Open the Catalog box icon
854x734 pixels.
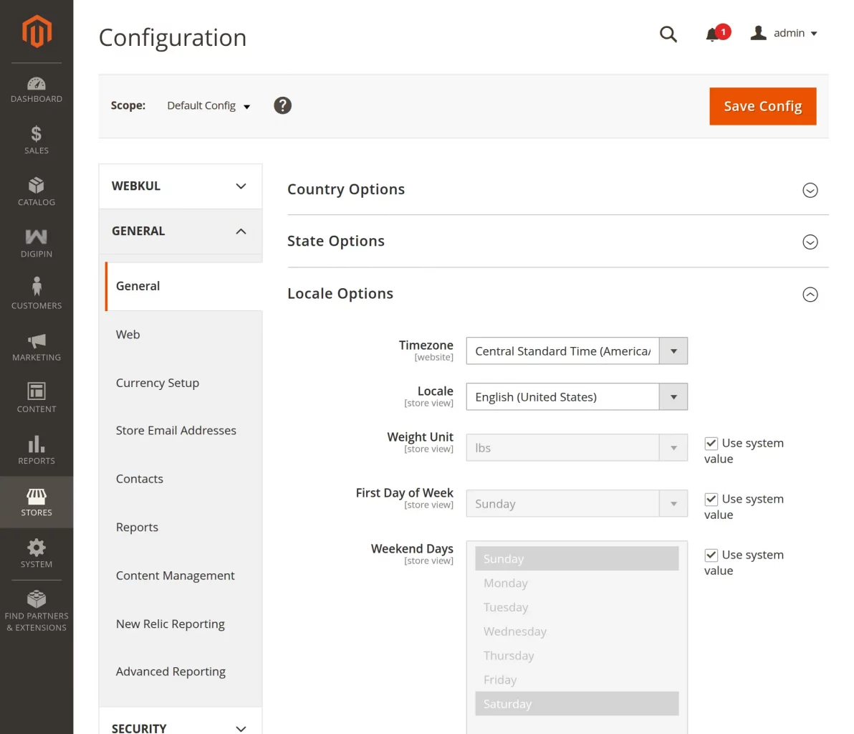[37, 186]
